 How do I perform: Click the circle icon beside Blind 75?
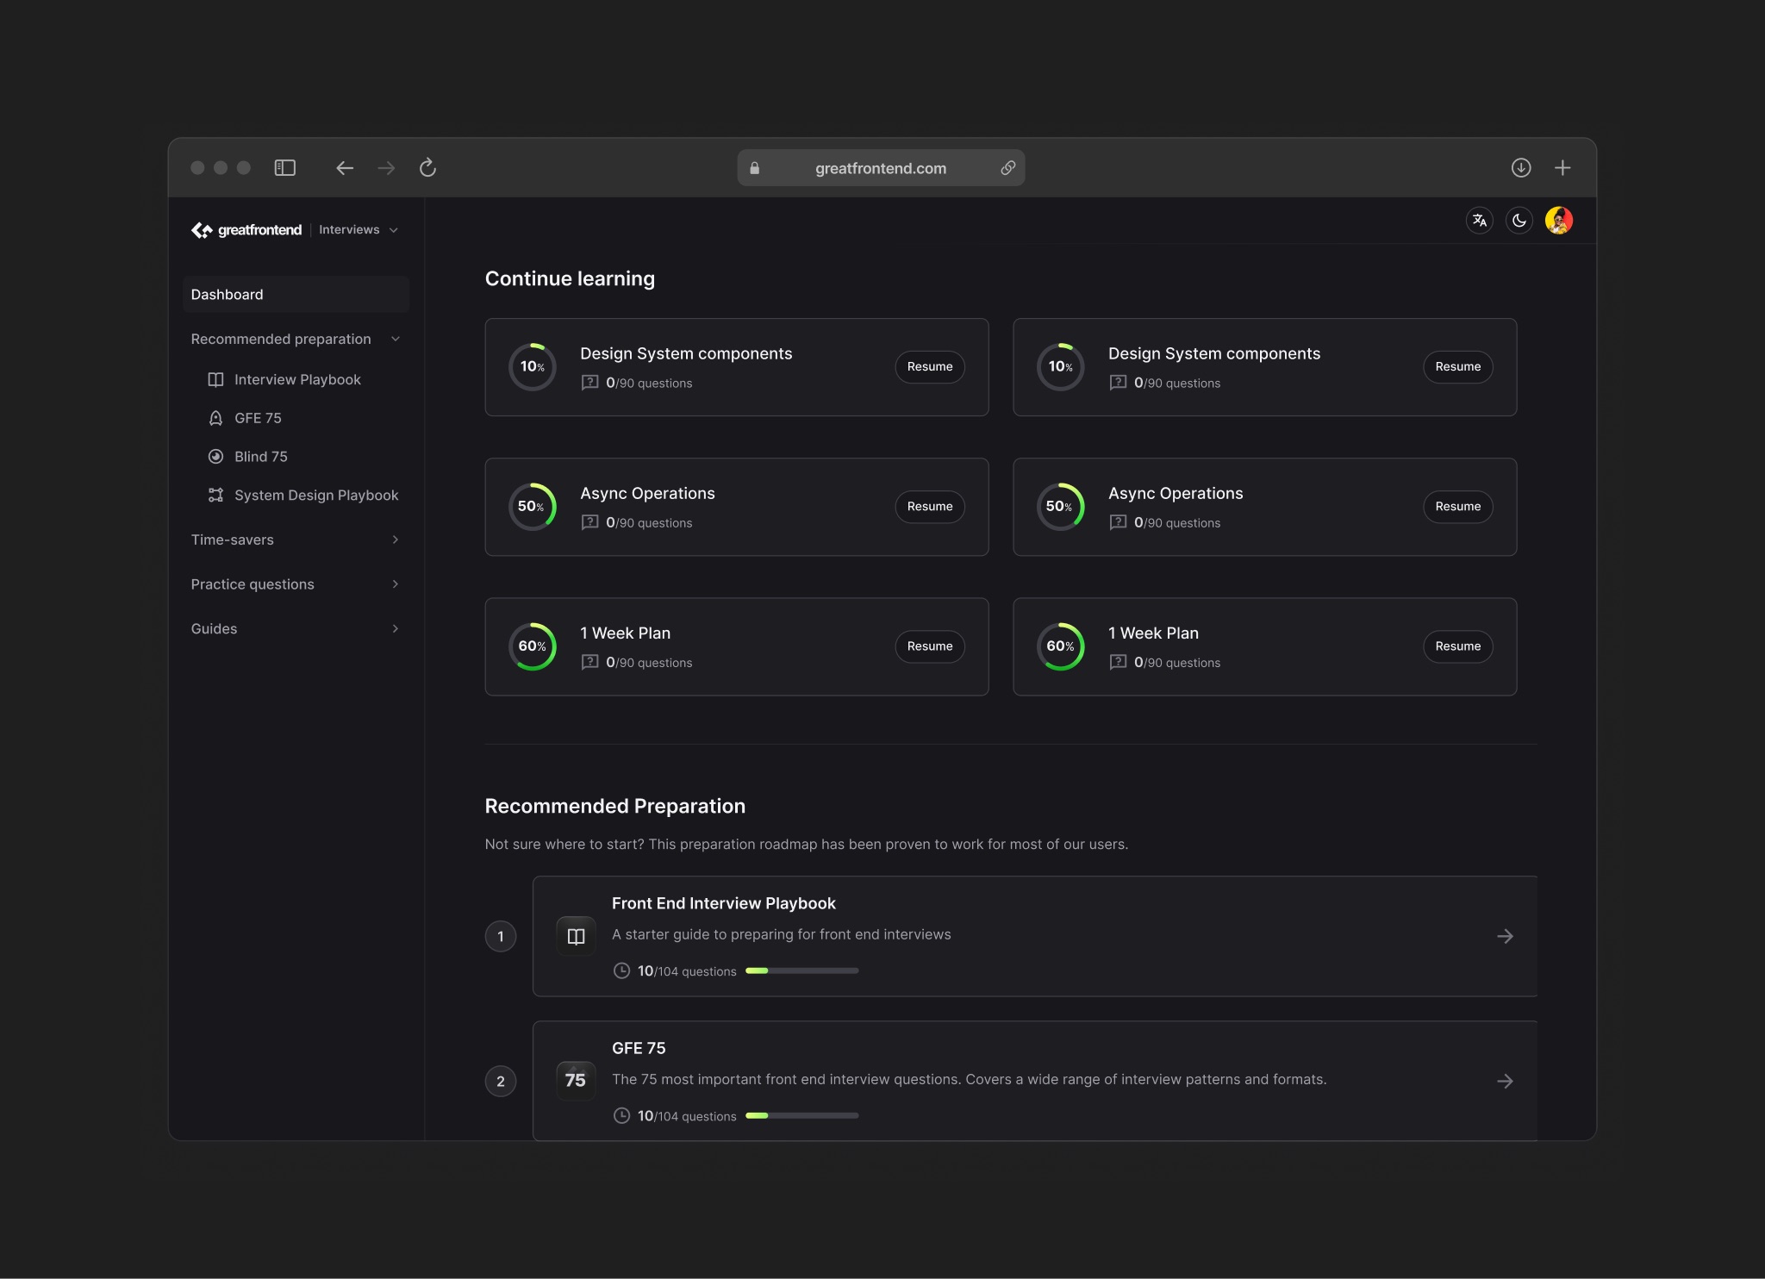pos(215,457)
